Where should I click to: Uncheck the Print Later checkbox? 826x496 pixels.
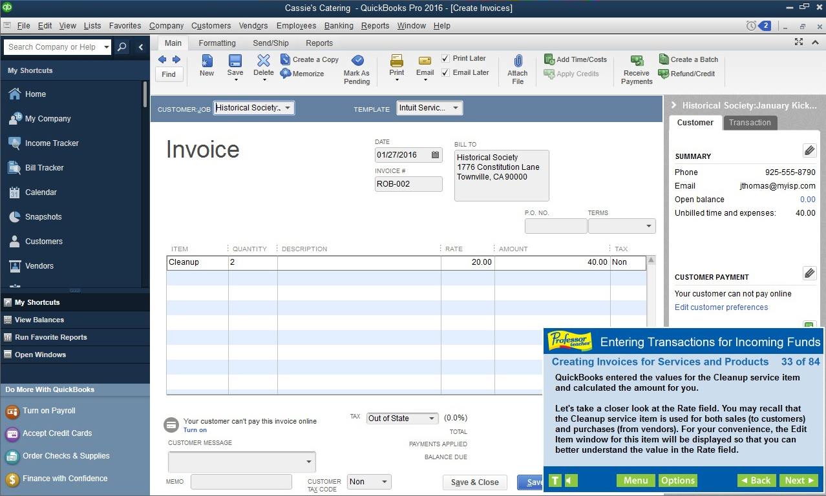pos(445,58)
